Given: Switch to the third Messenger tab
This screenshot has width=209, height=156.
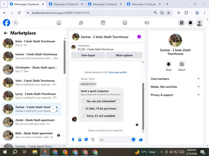Looking at the screenshot, I should click(x=105, y=4).
